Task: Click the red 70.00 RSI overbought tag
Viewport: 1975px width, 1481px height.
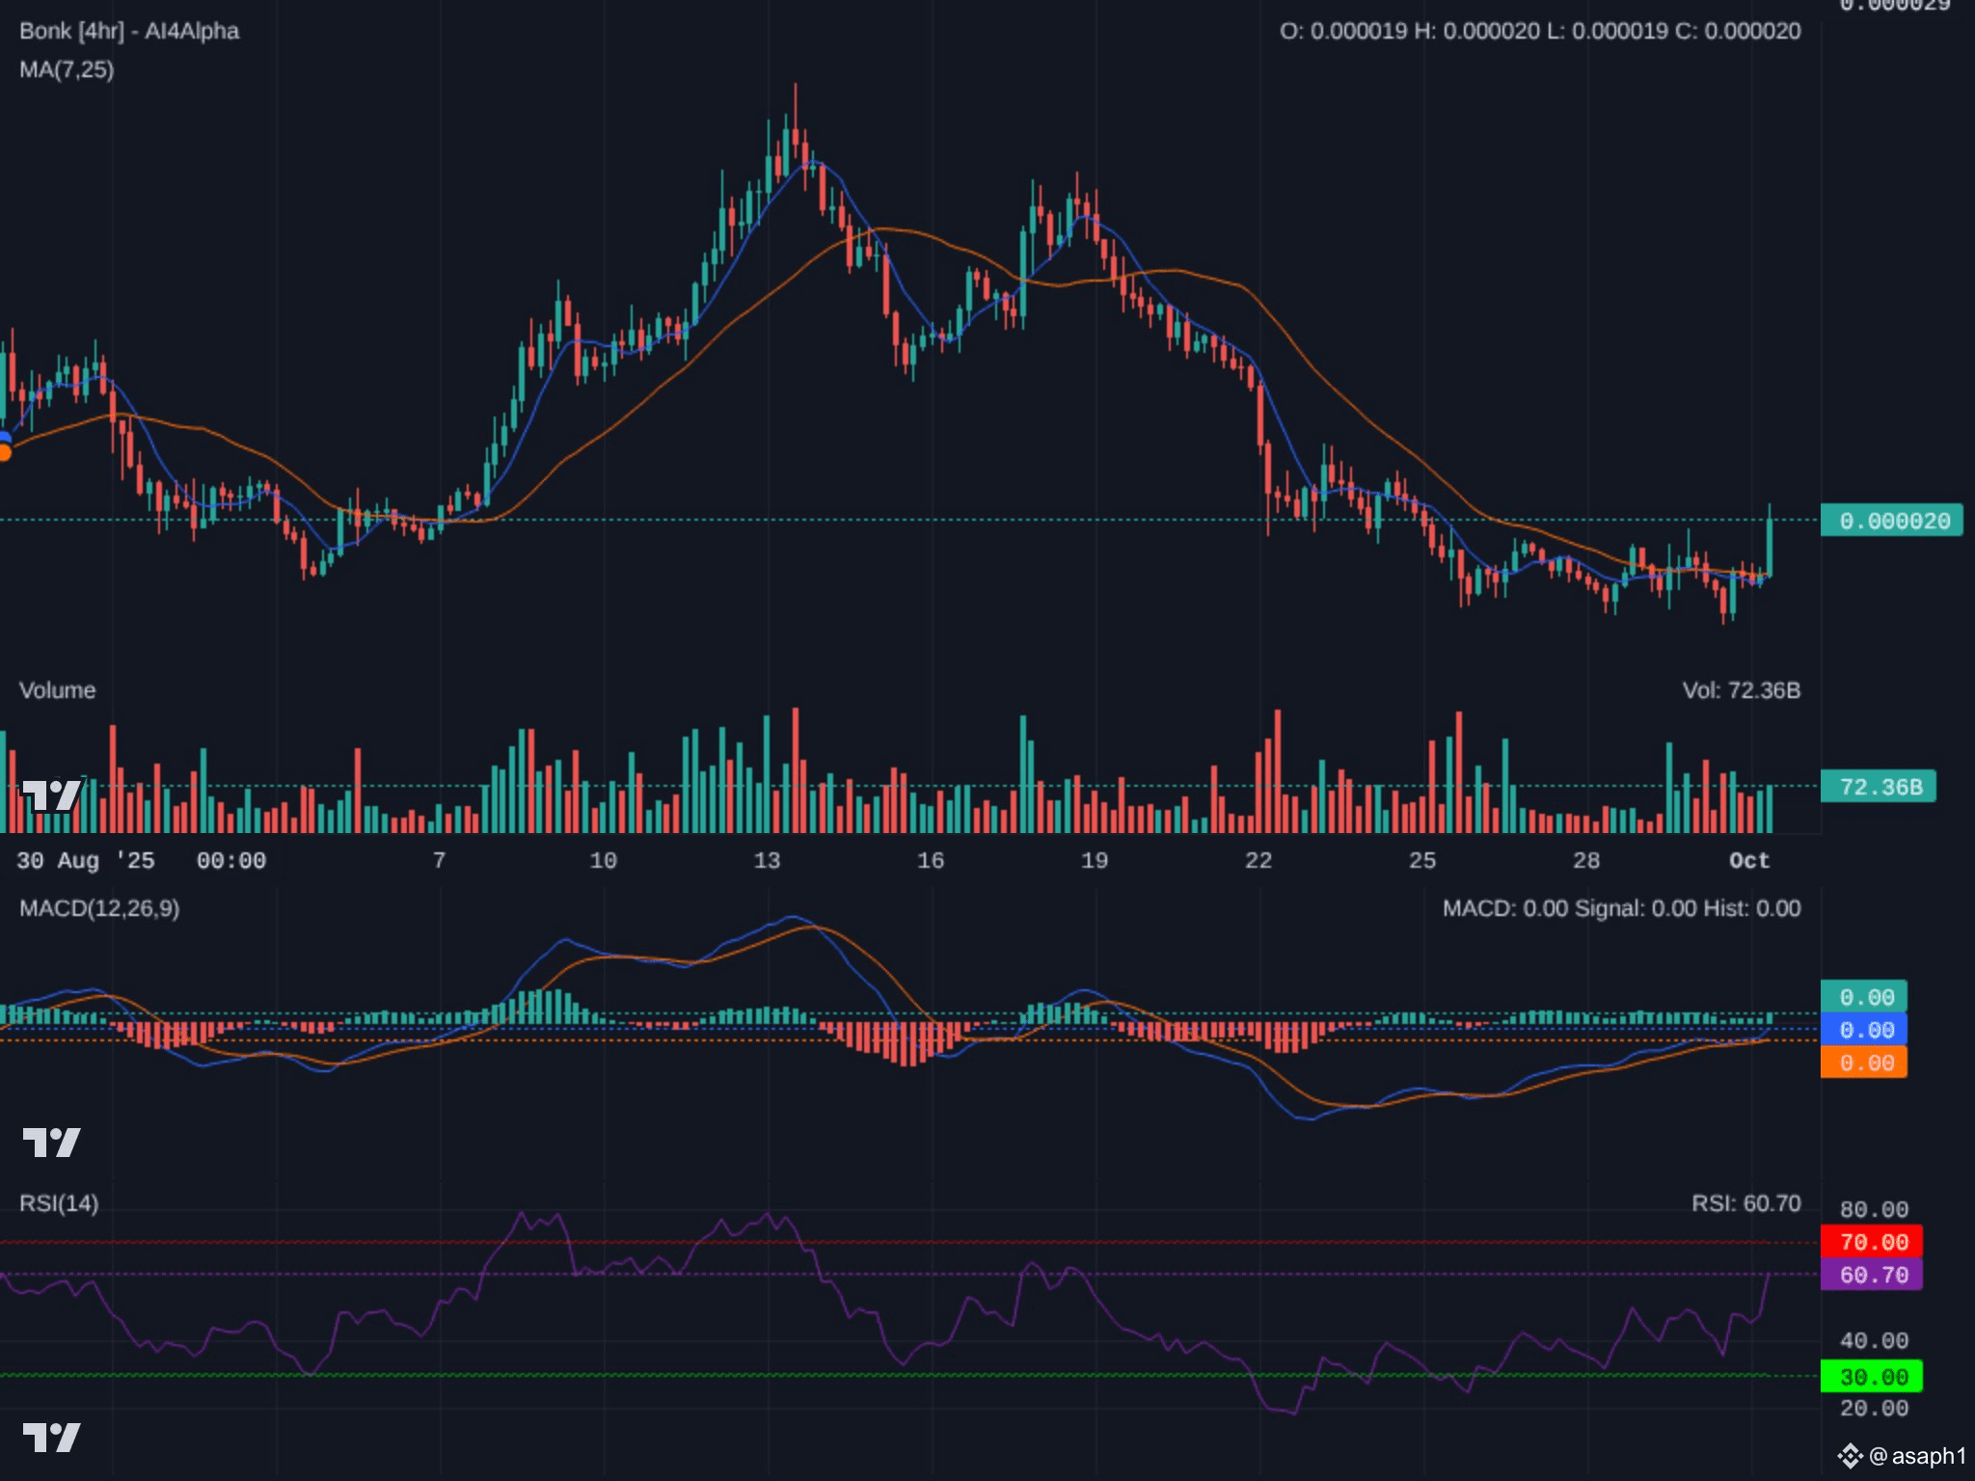Action: pos(1872,1242)
